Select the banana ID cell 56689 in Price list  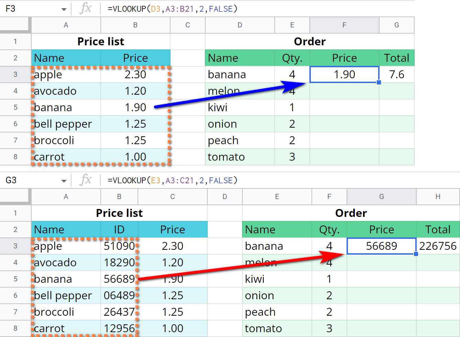pyautogui.click(x=119, y=279)
